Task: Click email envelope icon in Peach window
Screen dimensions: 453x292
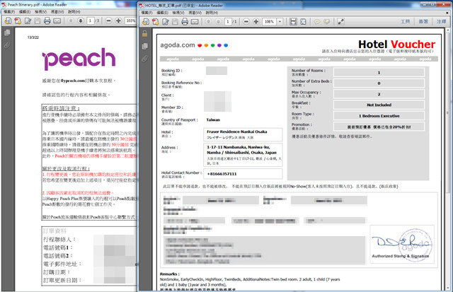Action: pos(57,21)
